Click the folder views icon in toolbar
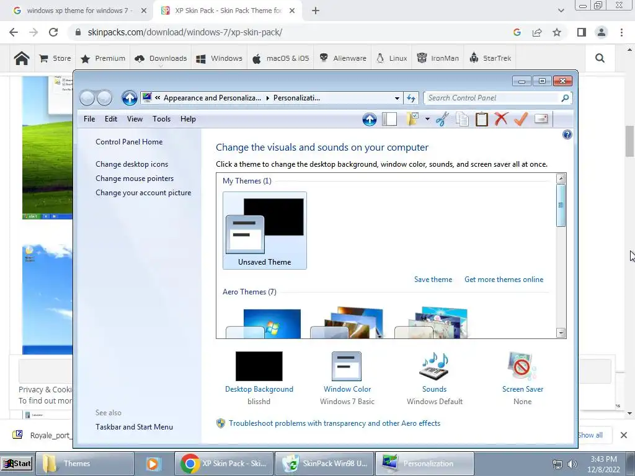Image resolution: width=635 pixels, height=476 pixels. 412,119
